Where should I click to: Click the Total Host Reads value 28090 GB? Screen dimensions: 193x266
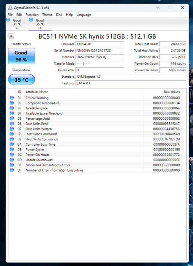pyautogui.click(x=173, y=44)
